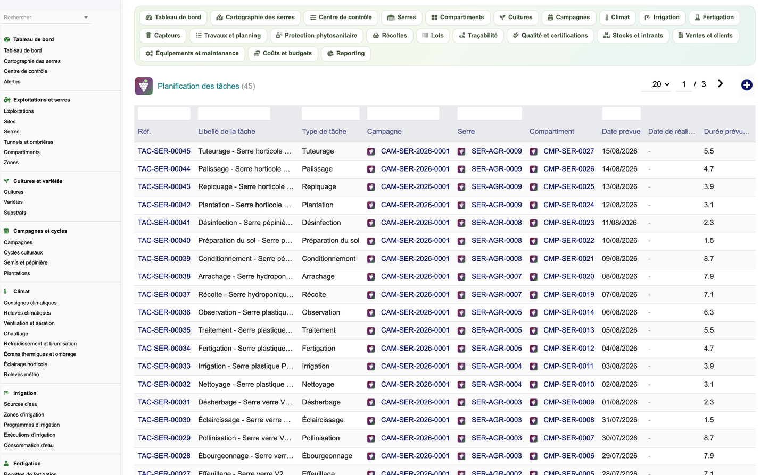Screen dimensions: 769x475
Task: Open the Reporting tab
Action: coord(346,53)
